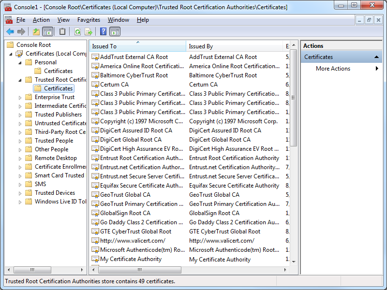Expand the Enterprise Trust tree node
Screen dimensions: 387x290
pos(20,97)
